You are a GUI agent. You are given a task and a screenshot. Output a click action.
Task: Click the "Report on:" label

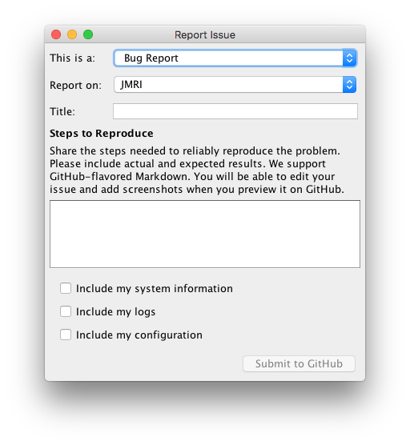[x=75, y=85]
